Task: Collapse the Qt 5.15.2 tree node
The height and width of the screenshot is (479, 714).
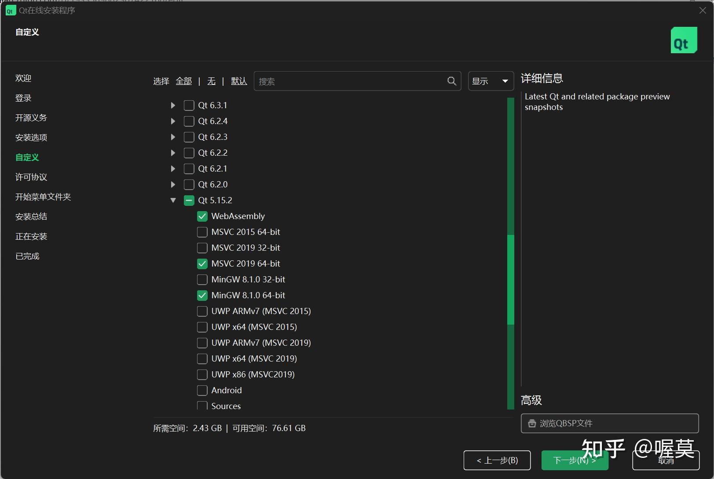Action: [172, 200]
